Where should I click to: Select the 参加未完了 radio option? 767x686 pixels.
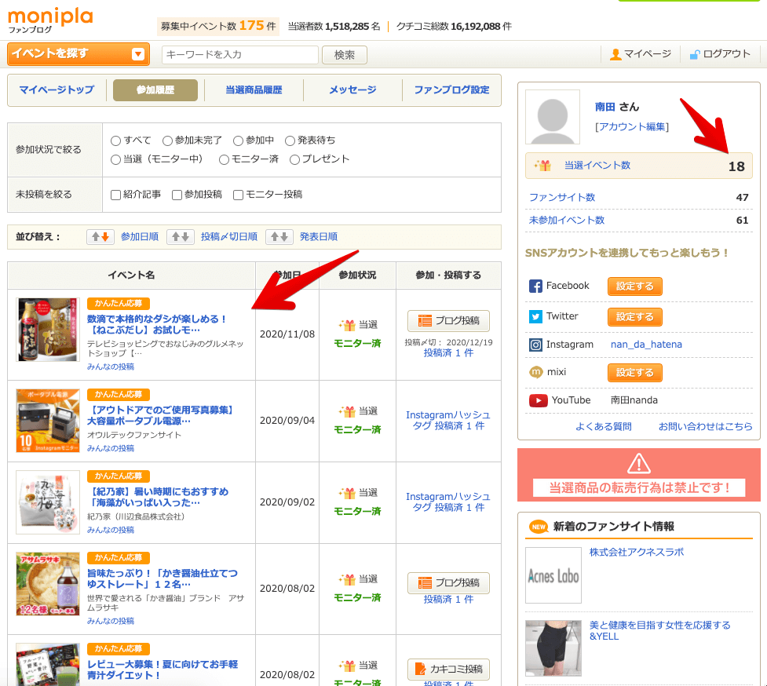pos(167,140)
